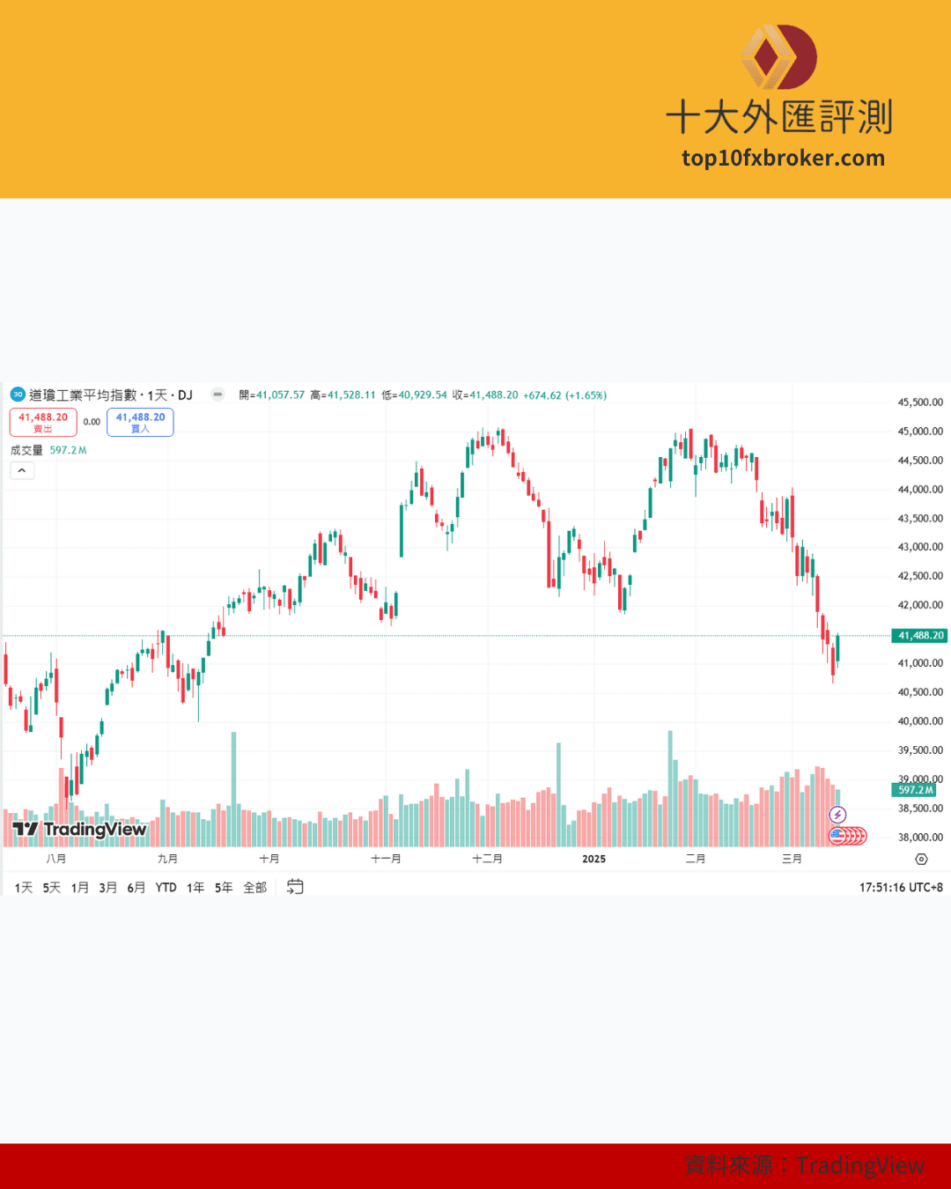
Task: Click the current price label 41,488.20 on axis
Action: [919, 635]
